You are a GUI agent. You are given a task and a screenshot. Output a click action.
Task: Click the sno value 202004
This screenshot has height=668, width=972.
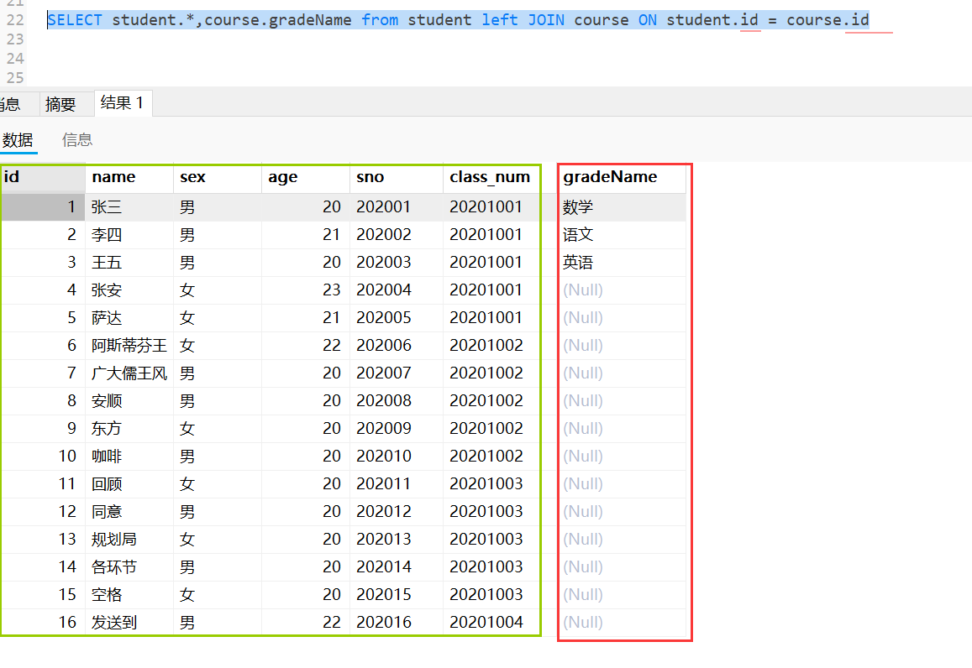[x=397, y=290]
